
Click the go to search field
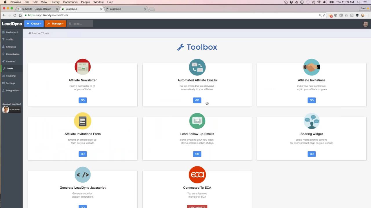pos(80,24)
